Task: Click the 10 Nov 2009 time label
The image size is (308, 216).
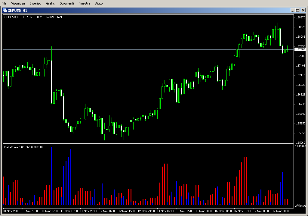Action: pyautogui.click(x=11, y=211)
